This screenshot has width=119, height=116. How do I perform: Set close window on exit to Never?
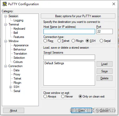[63, 96]
